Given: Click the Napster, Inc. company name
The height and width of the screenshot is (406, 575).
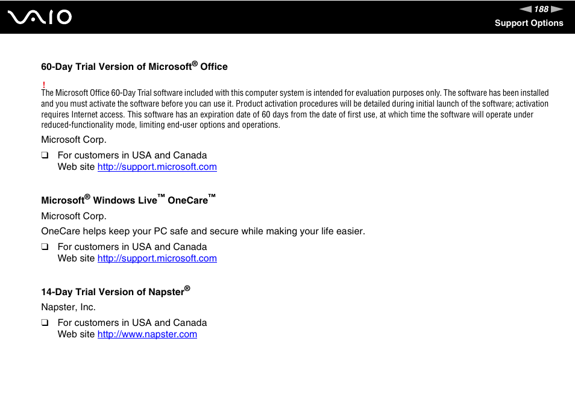Looking at the screenshot, I should pyautogui.click(x=68, y=307).
